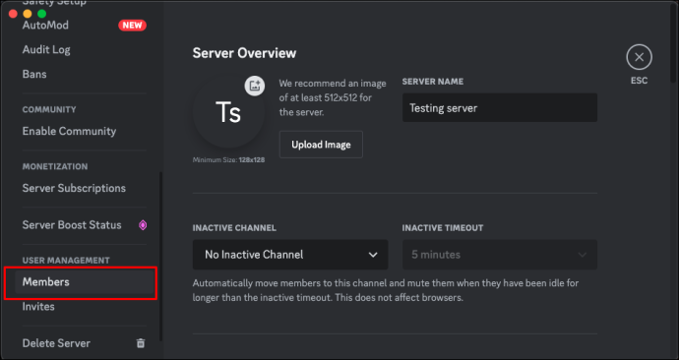Expand the No Inactive Channel dropdown

pyautogui.click(x=290, y=255)
